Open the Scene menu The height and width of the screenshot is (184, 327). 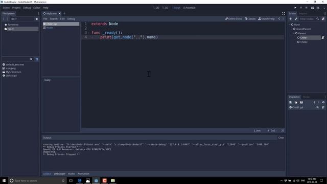(6, 8)
